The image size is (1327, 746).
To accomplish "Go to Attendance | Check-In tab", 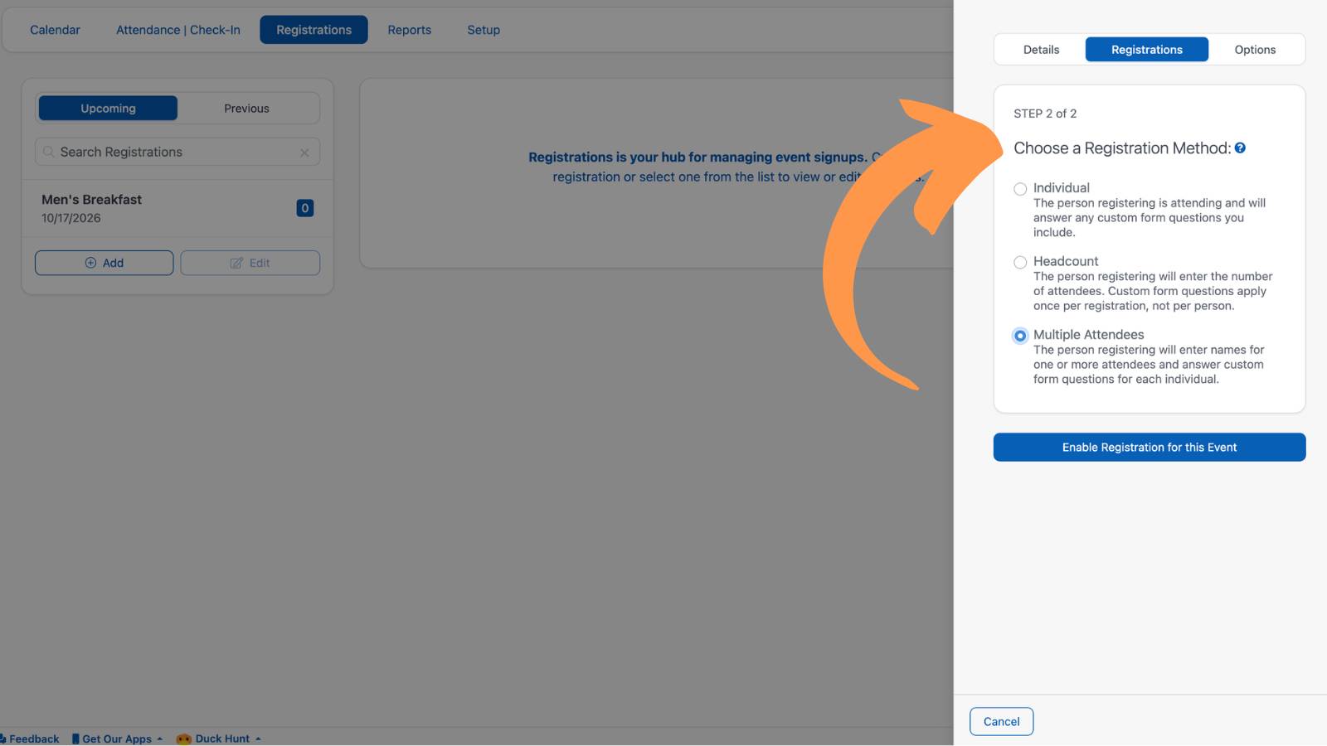I will [178, 30].
